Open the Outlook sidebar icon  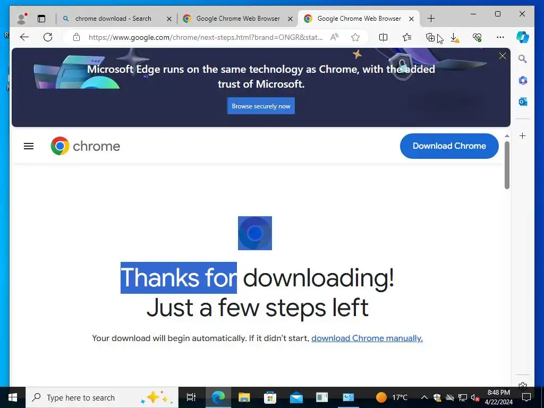coord(523,101)
